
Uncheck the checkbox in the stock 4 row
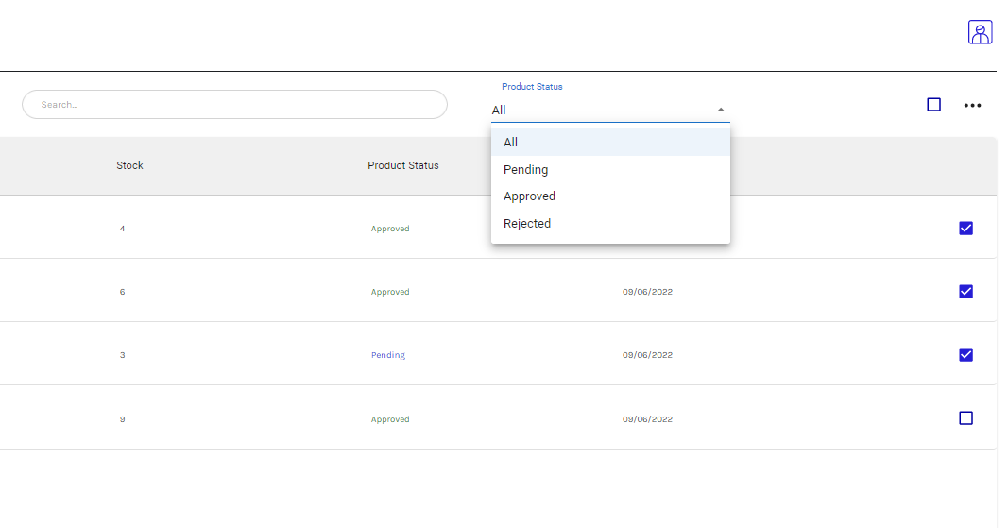point(965,228)
